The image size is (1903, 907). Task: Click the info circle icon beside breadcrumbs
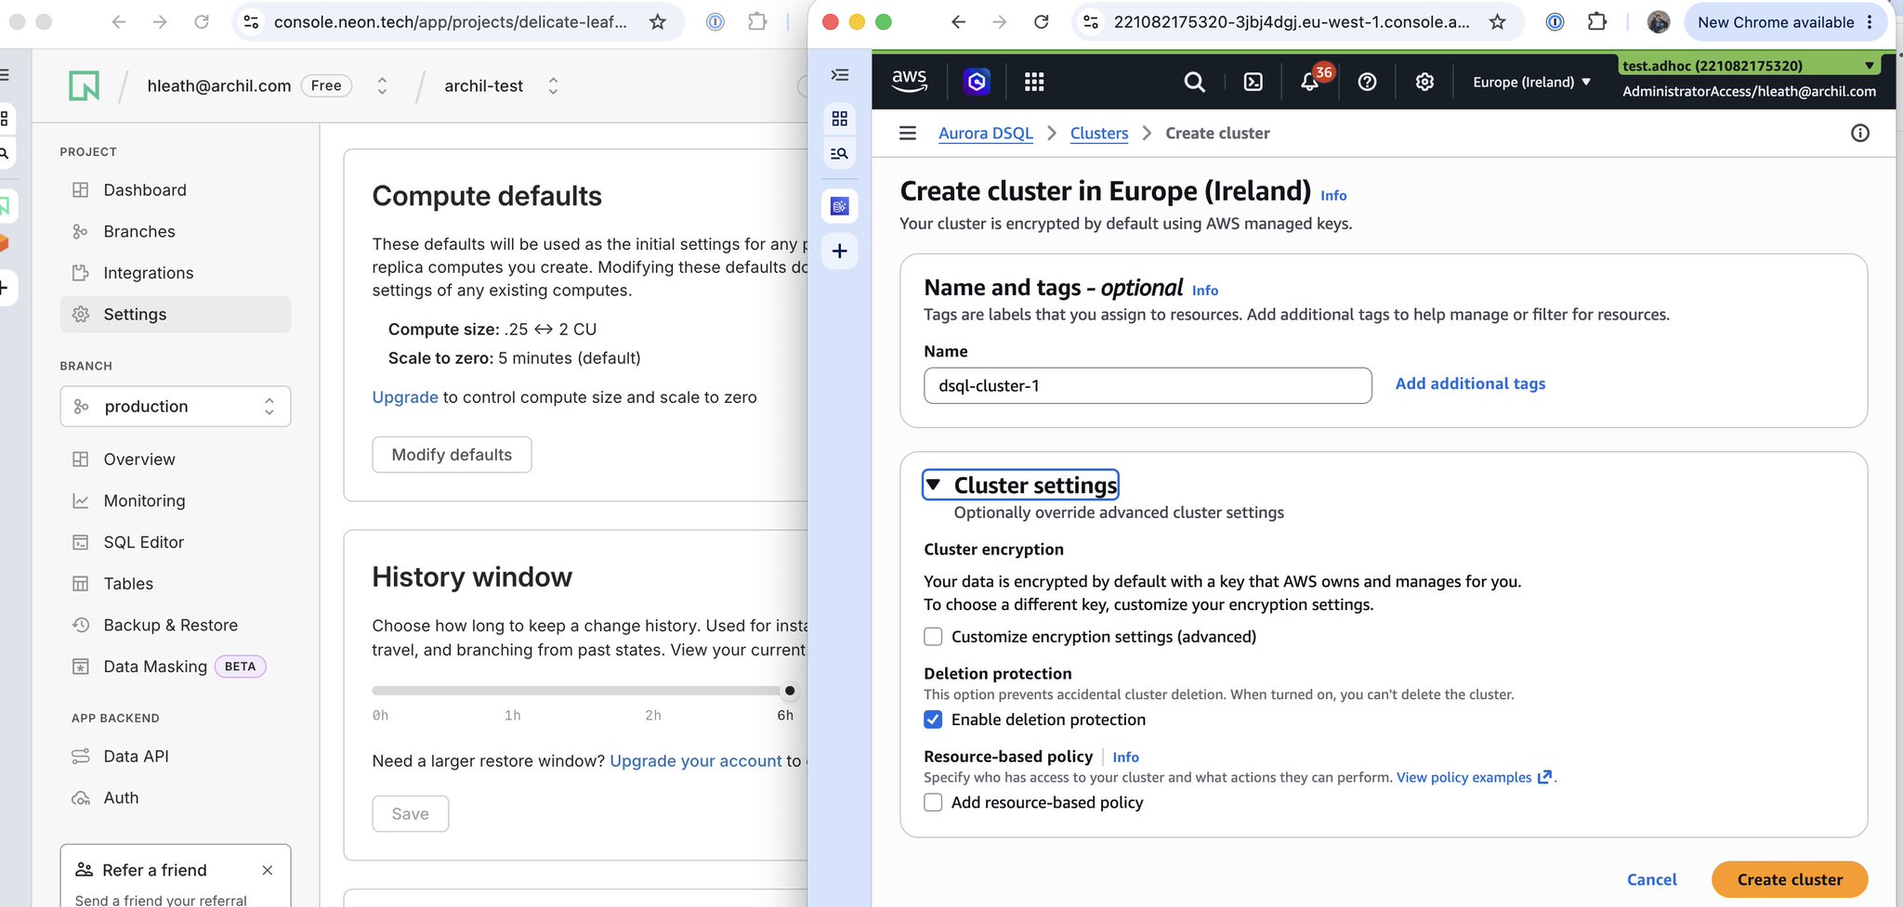(x=1859, y=133)
